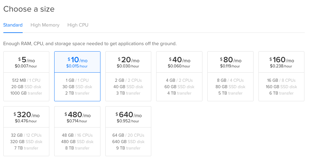Click the 320 GB SSD disk spec
This screenshot has height=162, width=309.
[26, 142]
